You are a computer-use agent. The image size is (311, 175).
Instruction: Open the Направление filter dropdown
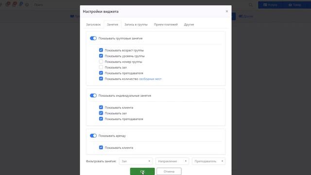[x=172, y=161]
